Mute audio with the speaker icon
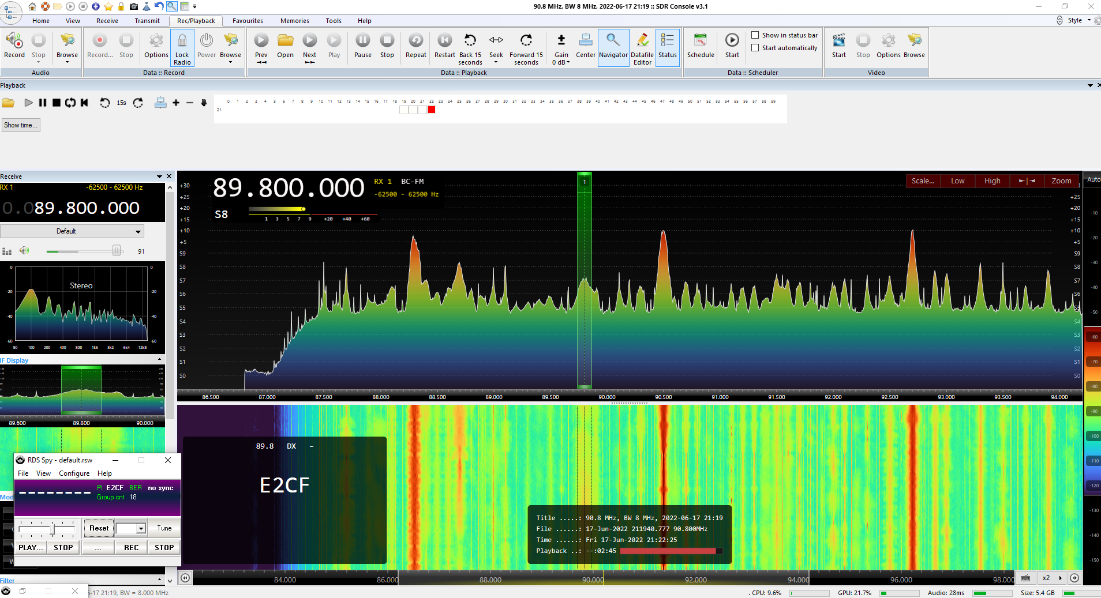Image resolution: width=1101 pixels, height=598 pixels. click(x=24, y=251)
